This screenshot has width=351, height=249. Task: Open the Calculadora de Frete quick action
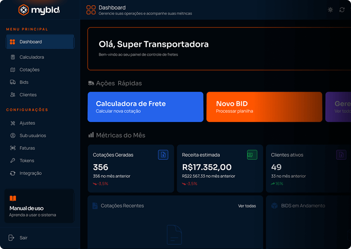pyautogui.click(x=145, y=107)
